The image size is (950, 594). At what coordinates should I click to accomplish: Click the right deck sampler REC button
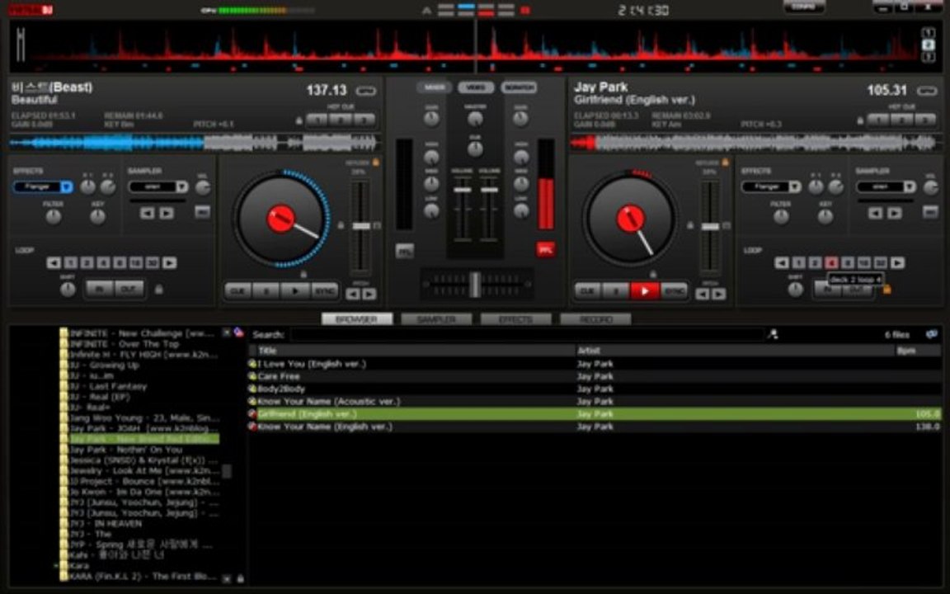(x=930, y=211)
